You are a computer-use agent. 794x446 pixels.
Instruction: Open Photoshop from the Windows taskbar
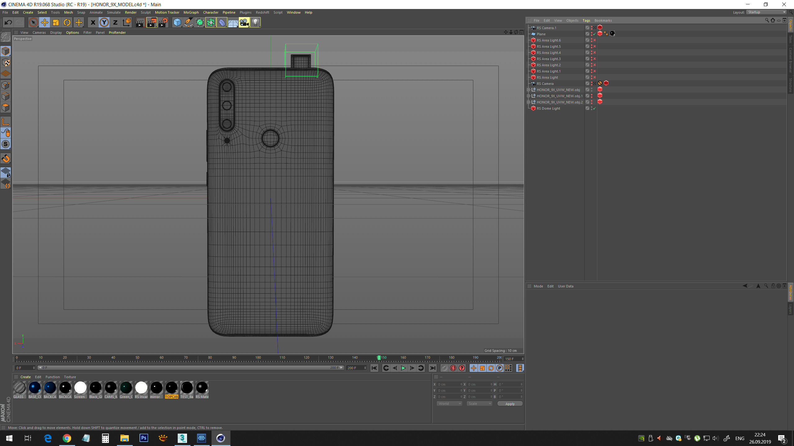[x=144, y=438]
